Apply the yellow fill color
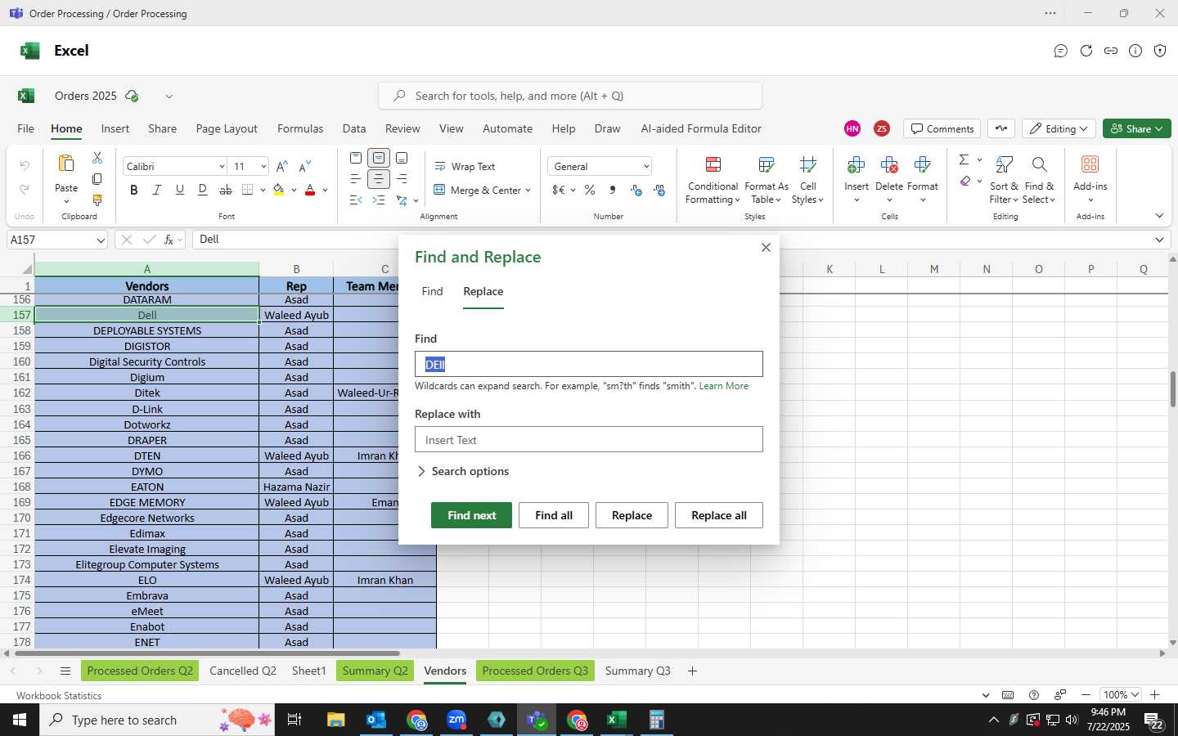 (279, 190)
